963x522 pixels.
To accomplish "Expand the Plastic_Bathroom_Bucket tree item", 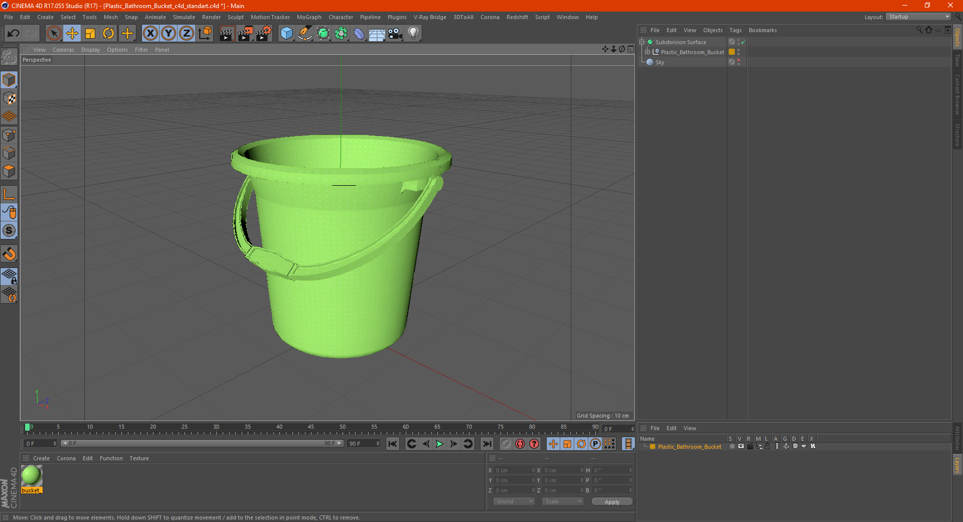I will pos(648,52).
